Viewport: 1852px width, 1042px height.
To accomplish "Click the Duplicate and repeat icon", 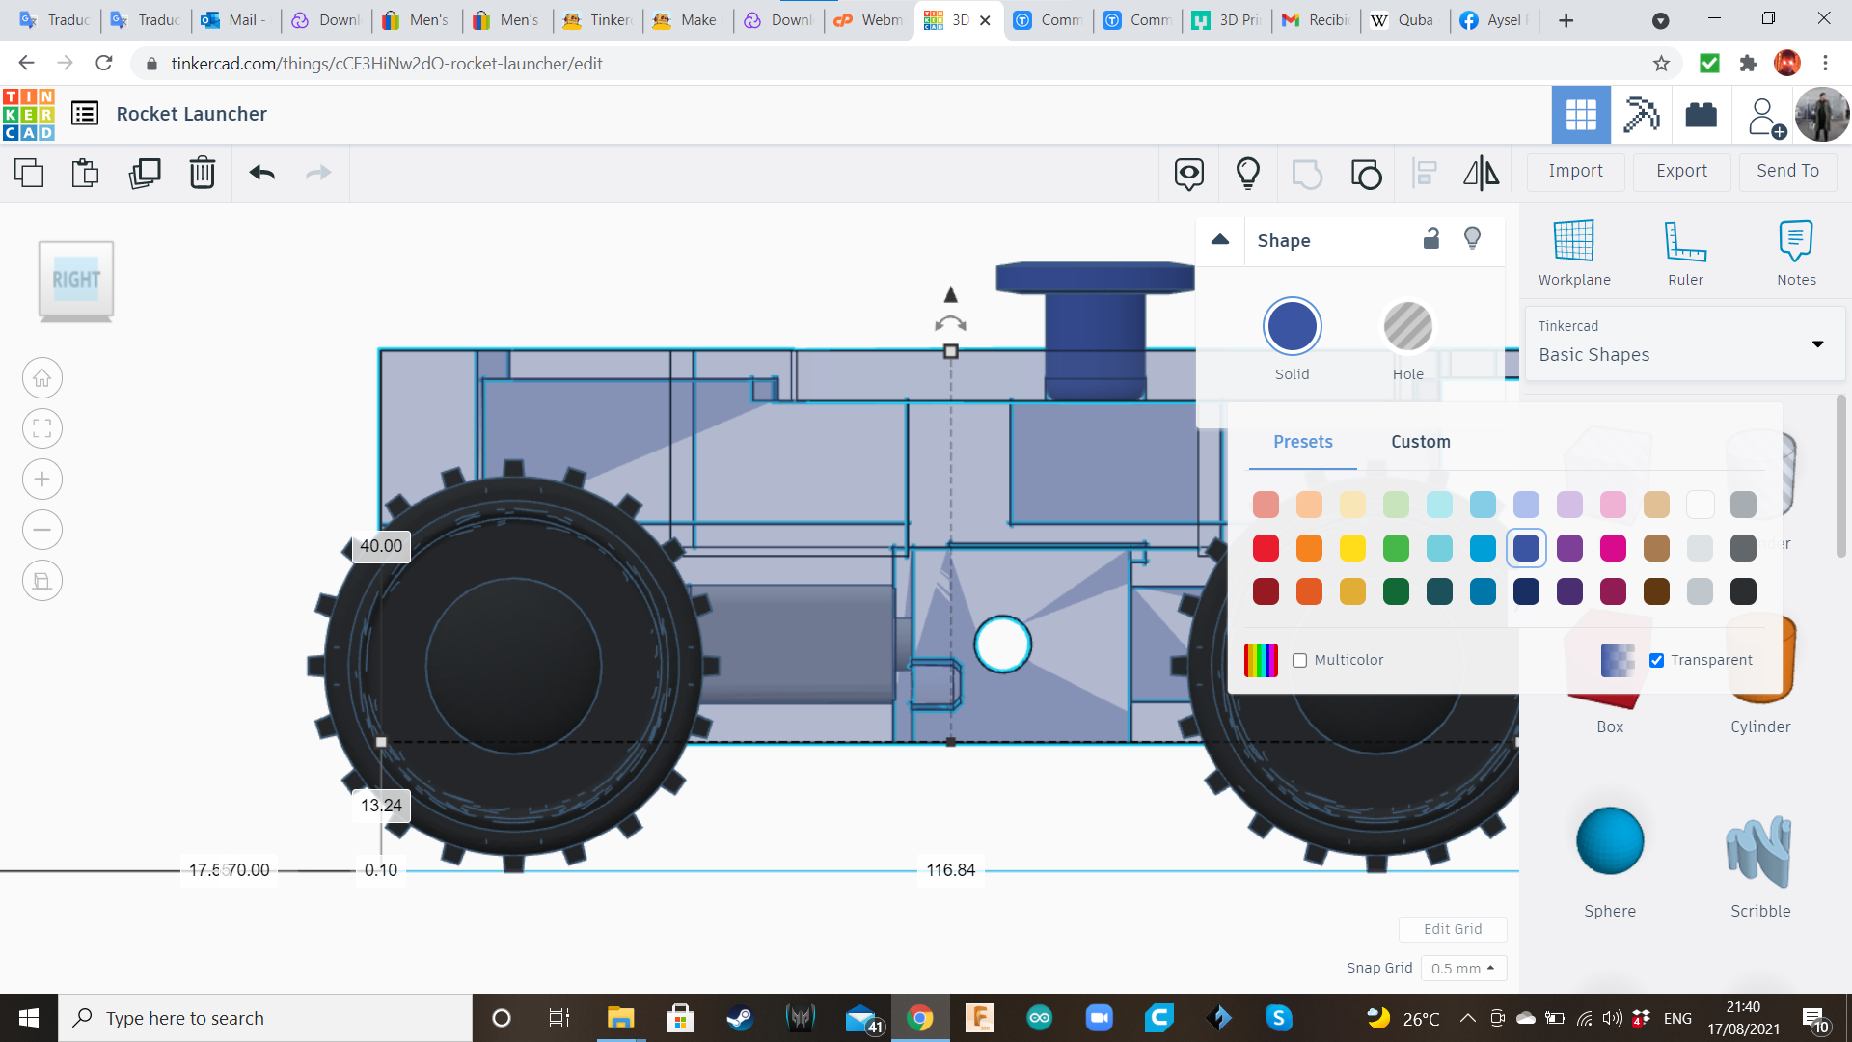I will click(145, 174).
